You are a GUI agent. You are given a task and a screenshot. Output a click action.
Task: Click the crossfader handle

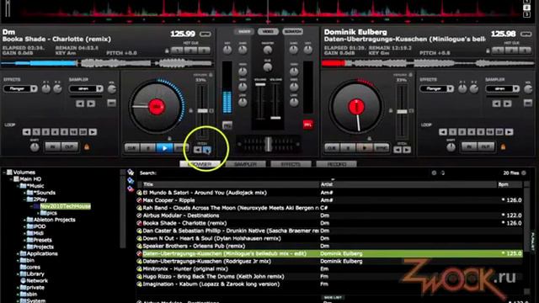coord(268,144)
